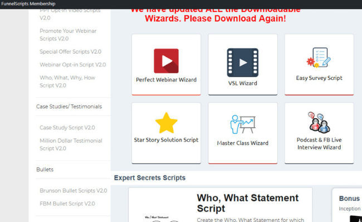Screen dimensions: 362x222
Task: Select Webinar Opt-in Script V2.0
Action: (73, 64)
